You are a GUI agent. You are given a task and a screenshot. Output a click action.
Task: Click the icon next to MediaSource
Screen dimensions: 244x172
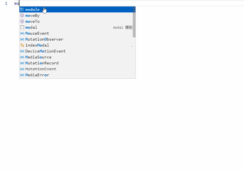22,57
